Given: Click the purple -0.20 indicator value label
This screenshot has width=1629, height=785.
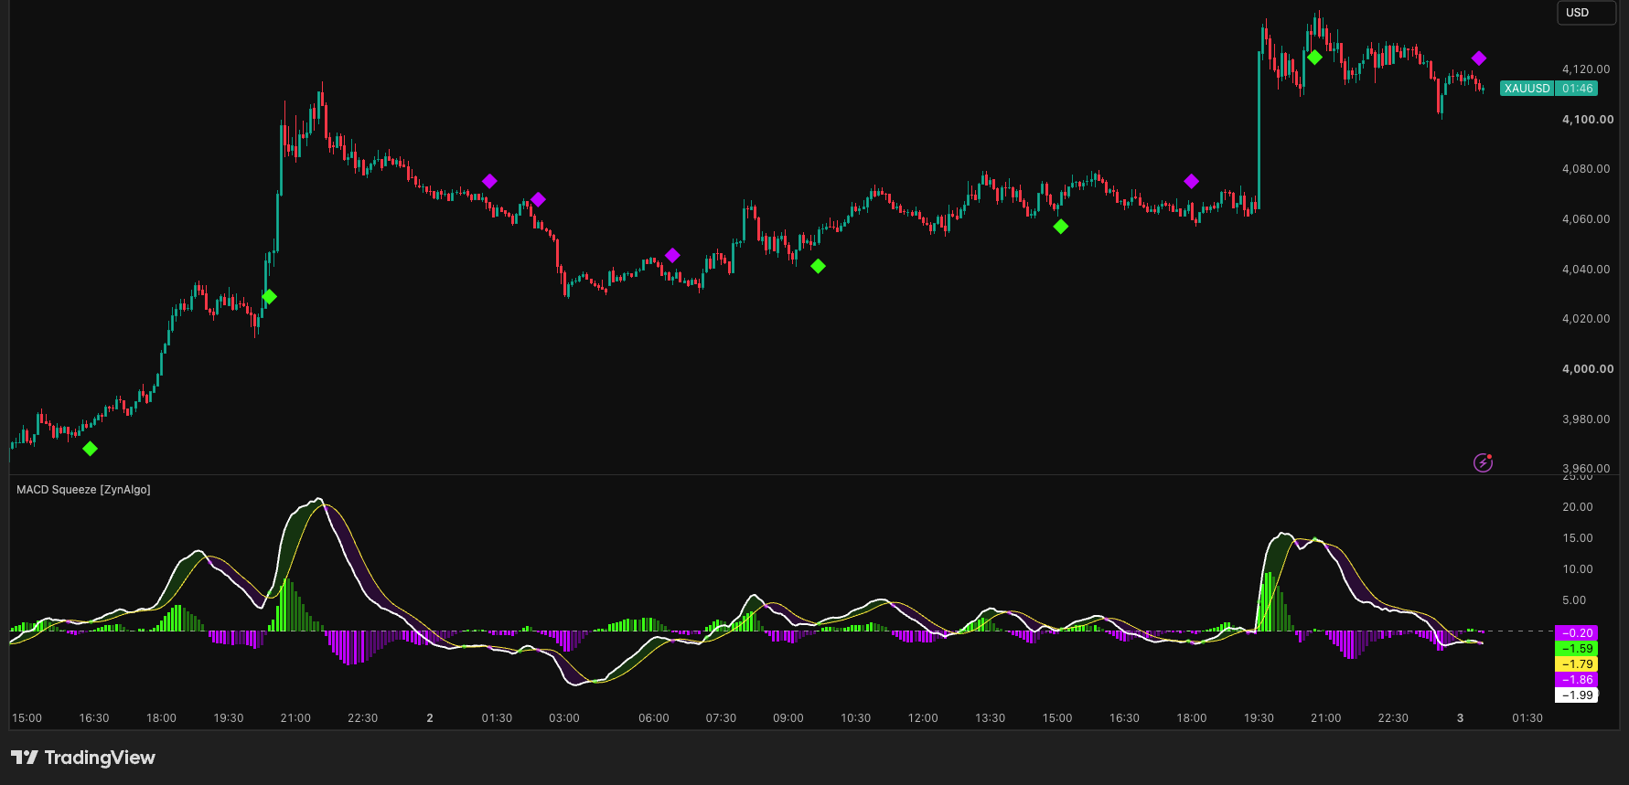Looking at the screenshot, I should pos(1577,633).
